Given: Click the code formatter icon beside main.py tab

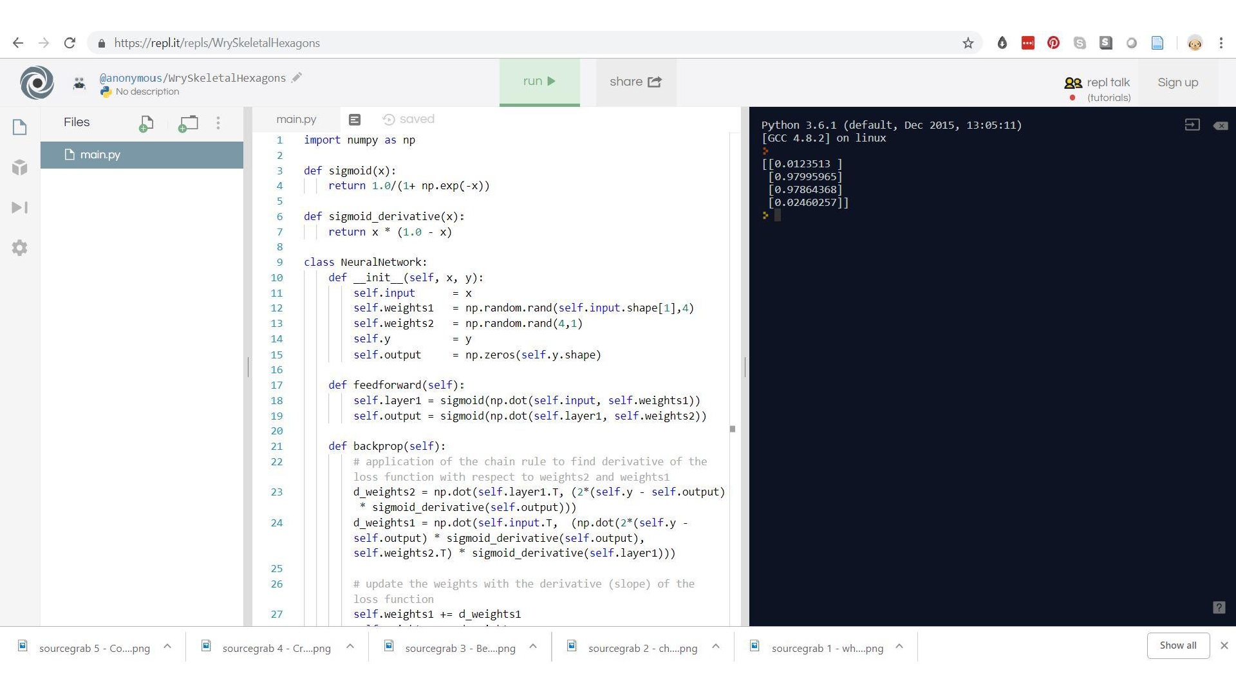Looking at the screenshot, I should [355, 120].
